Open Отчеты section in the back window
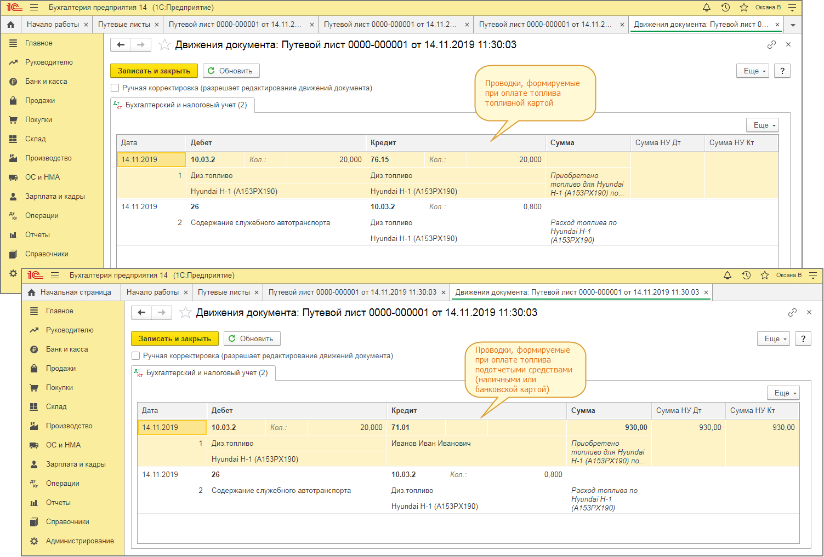 click(x=30, y=234)
